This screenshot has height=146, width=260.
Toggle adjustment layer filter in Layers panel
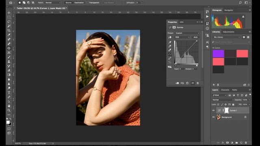[x=234, y=95]
